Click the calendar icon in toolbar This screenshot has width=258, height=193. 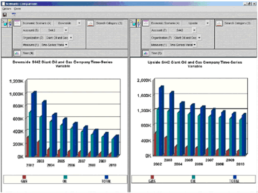(x=14, y=15)
